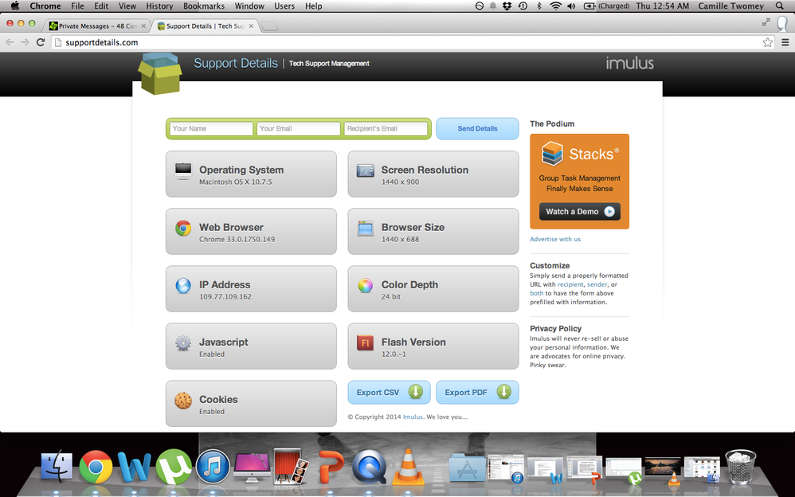Screen dimensions: 795x497
Task: Open VLC from the dock
Action: coord(408,467)
